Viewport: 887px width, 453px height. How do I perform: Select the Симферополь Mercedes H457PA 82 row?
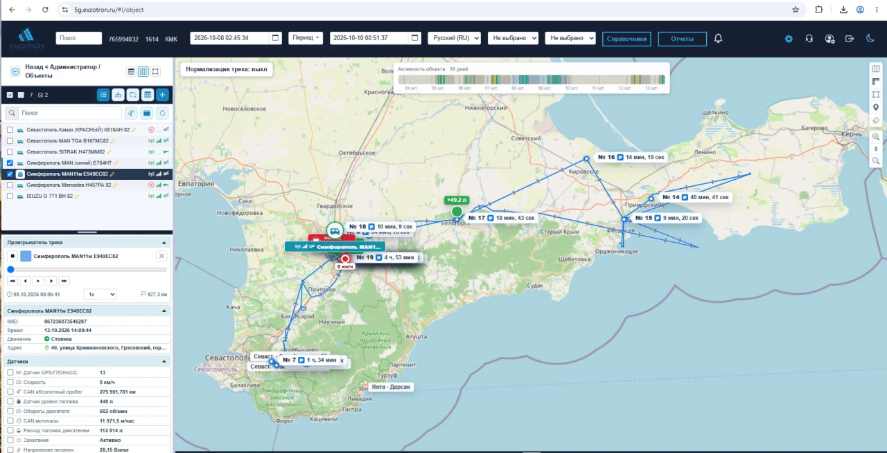click(87, 185)
